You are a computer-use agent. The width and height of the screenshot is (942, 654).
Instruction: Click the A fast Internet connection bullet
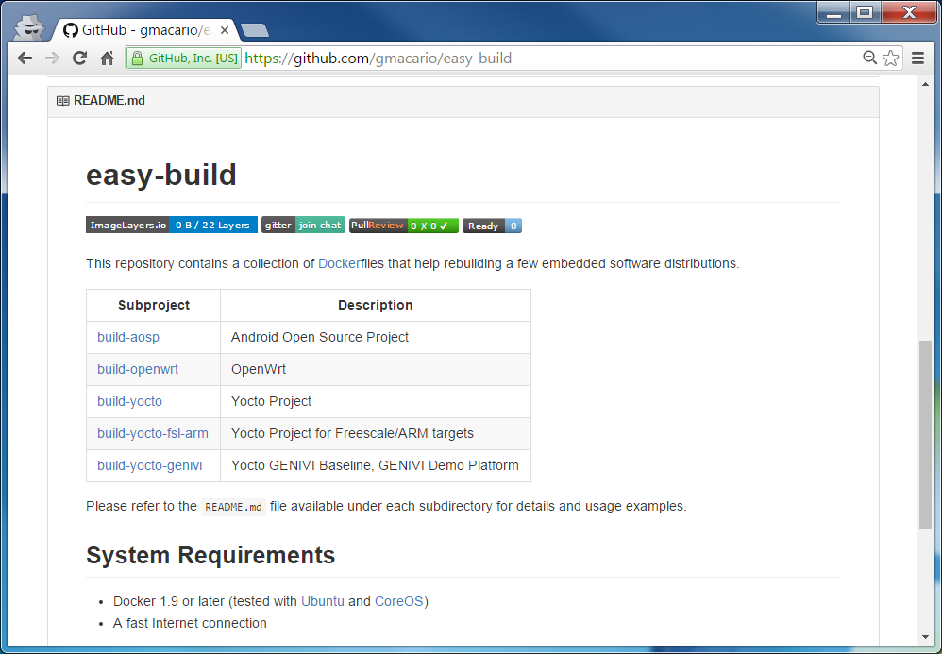coord(190,623)
